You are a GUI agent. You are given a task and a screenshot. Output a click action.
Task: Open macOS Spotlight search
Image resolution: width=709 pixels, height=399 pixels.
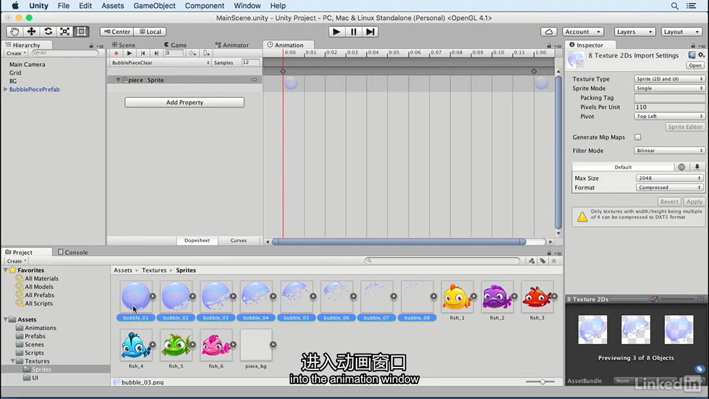(674, 6)
